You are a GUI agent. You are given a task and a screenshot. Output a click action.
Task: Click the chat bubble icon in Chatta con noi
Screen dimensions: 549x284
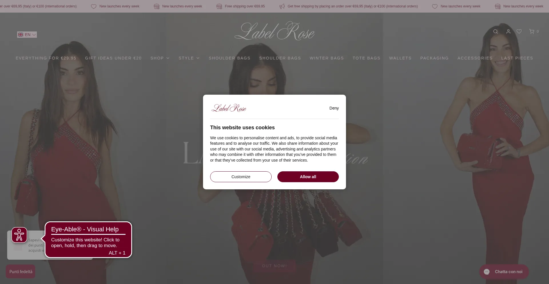pos(487,272)
